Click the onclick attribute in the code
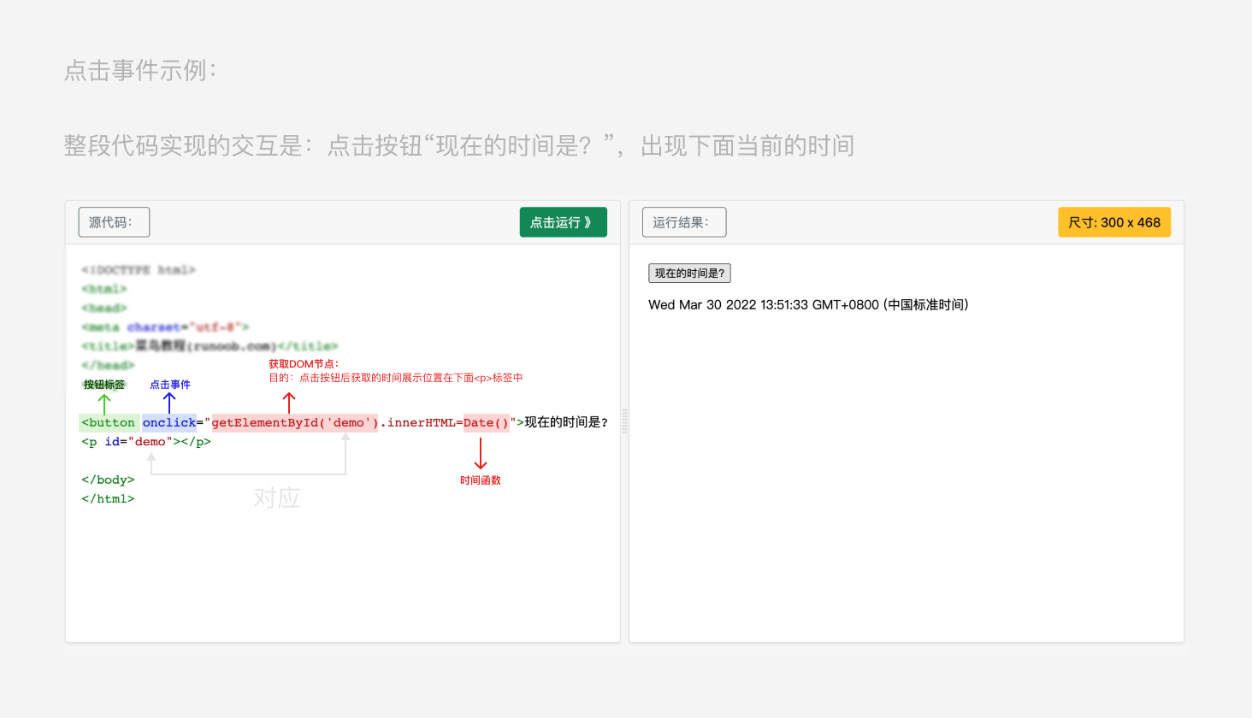This screenshot has height=718, width=1252. click(x=169, y=422)
